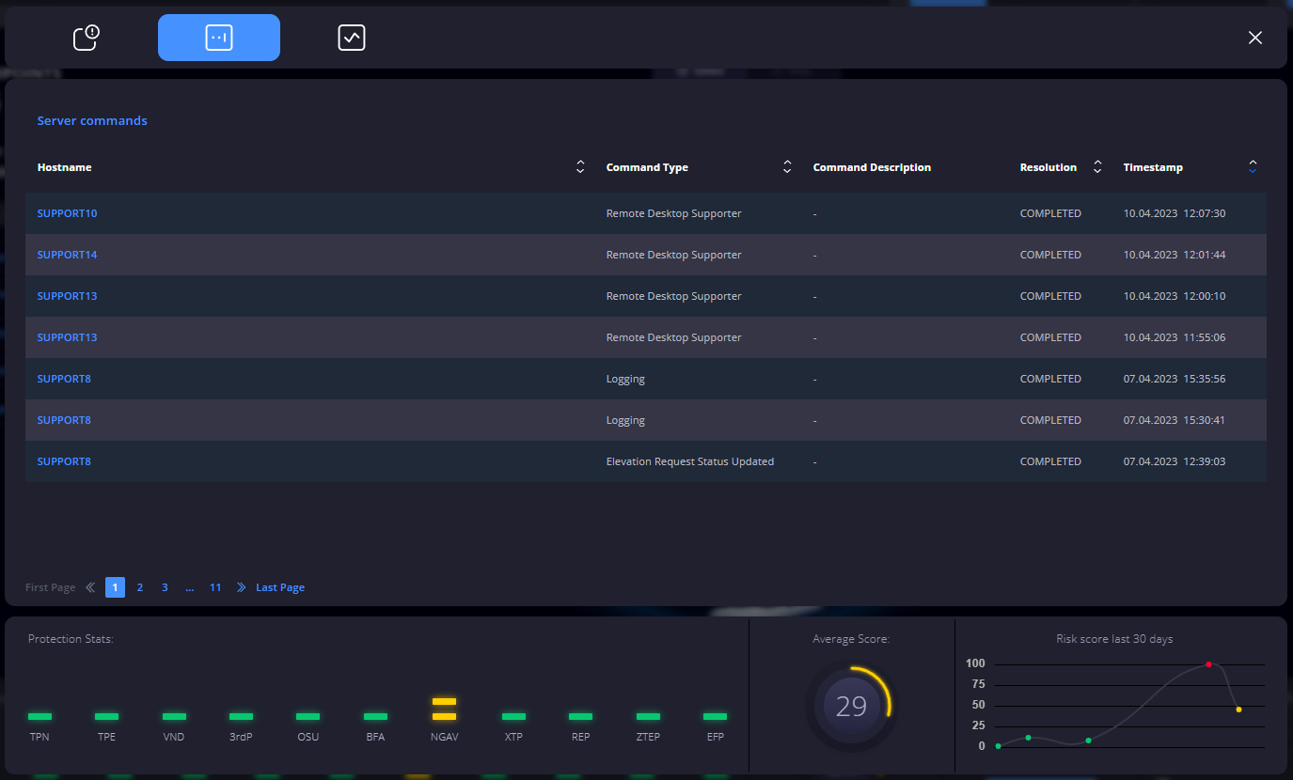
Task: Open the alerts clock tab icon
Action: pos(87,38)
